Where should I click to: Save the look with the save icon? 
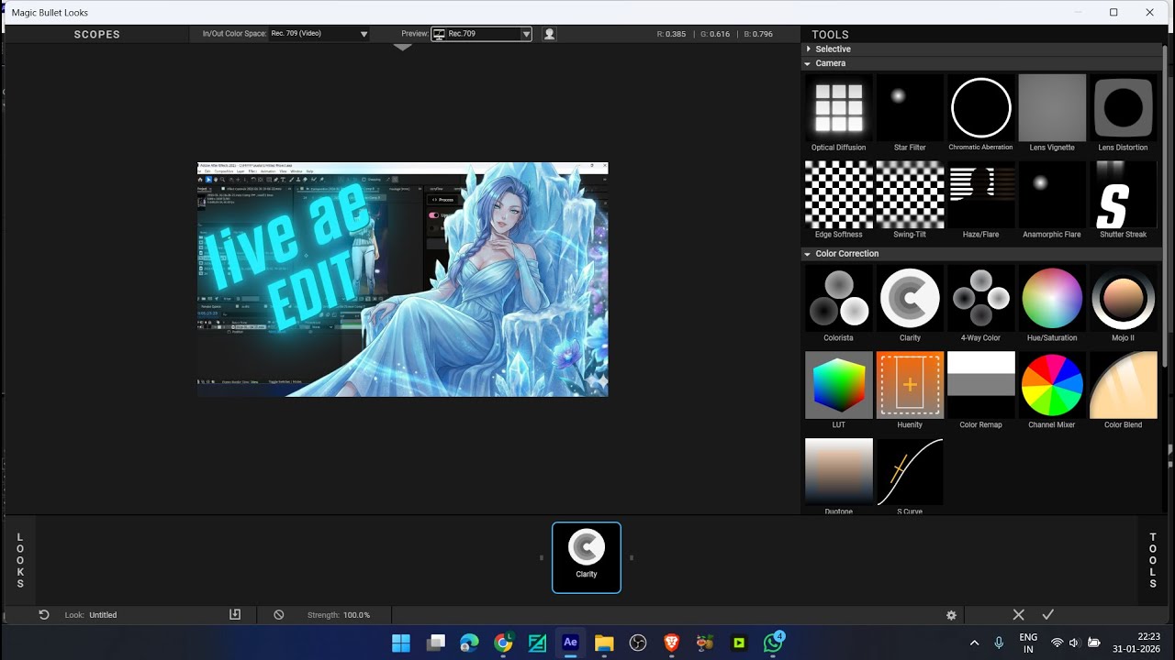(x=235, y=615)
